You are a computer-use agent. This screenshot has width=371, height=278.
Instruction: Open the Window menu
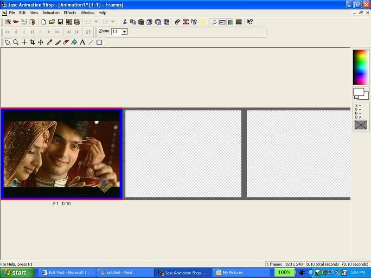click(87, 13)
